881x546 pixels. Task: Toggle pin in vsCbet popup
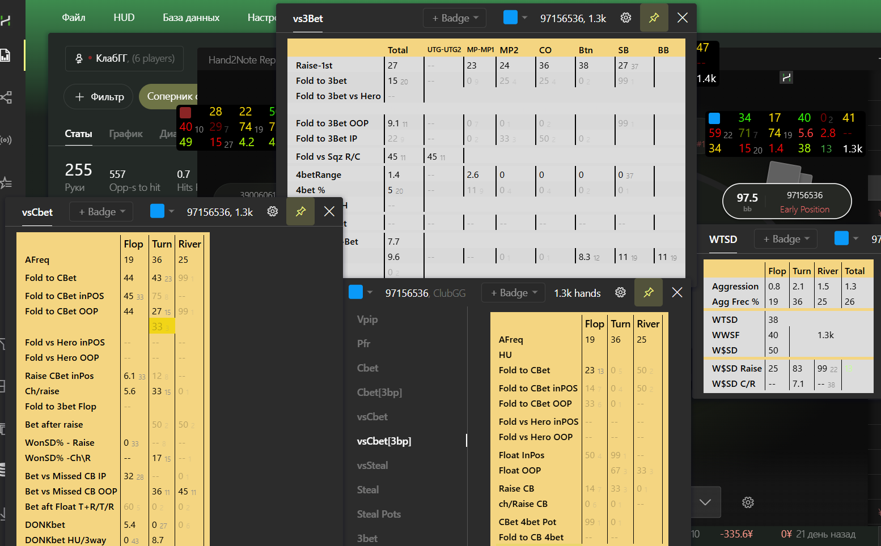tap(301, 211)
